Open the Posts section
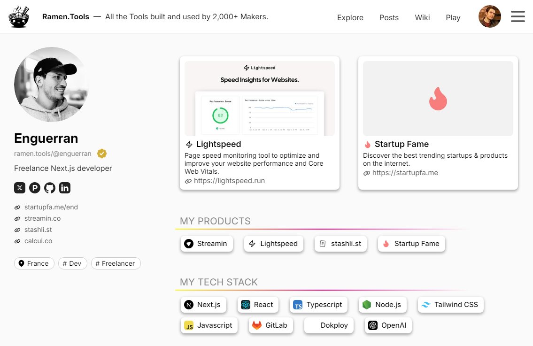Screen dimensions: 533x346 pyautogui.click(x=389, y=17)
